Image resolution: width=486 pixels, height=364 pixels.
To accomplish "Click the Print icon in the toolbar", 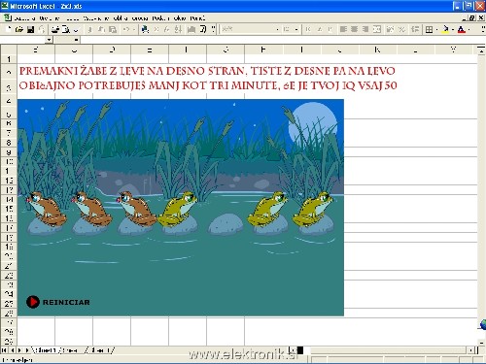I will click(55, 29).
